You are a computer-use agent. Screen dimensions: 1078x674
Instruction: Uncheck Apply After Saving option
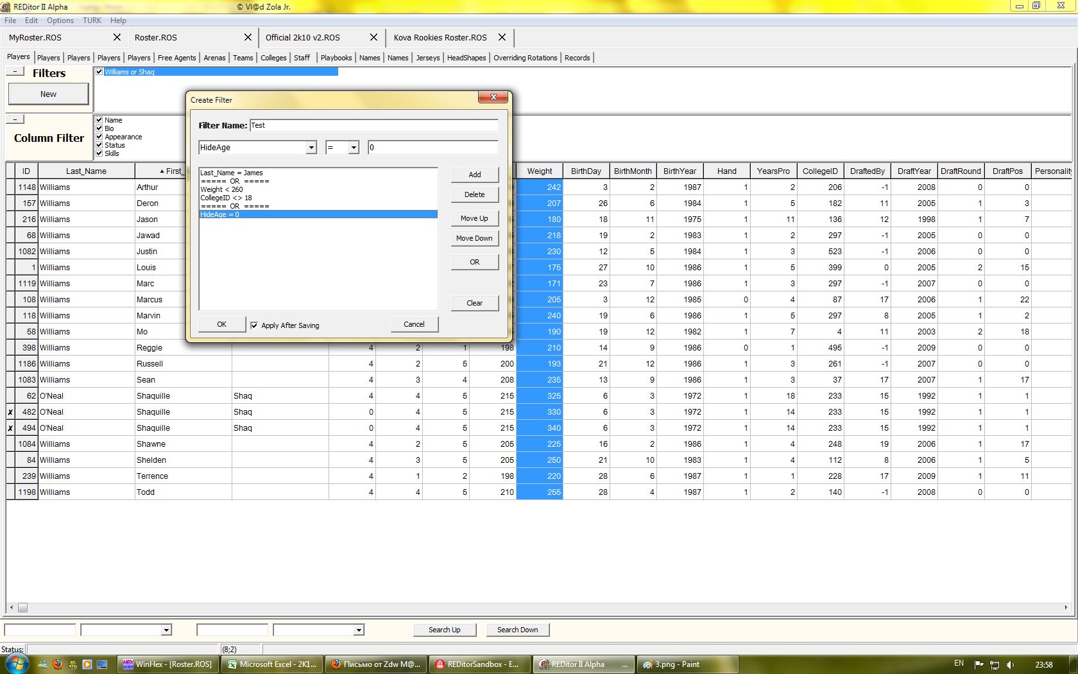tap(254, 325)
